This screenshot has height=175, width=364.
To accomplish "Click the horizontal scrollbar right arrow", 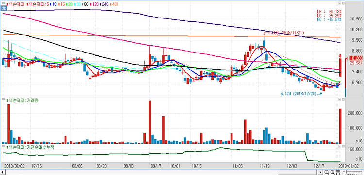I will tap(320, 172).
